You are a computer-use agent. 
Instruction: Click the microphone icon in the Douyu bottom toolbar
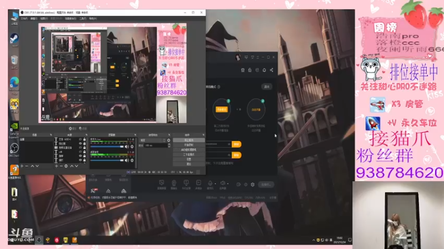[x=210, y=183]
